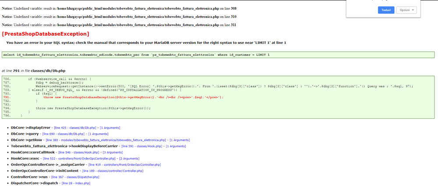Click OrderOpcControllerCore->initContent method name
The width and height of the screenshot is (438, 192).
[x=45, y=171]
